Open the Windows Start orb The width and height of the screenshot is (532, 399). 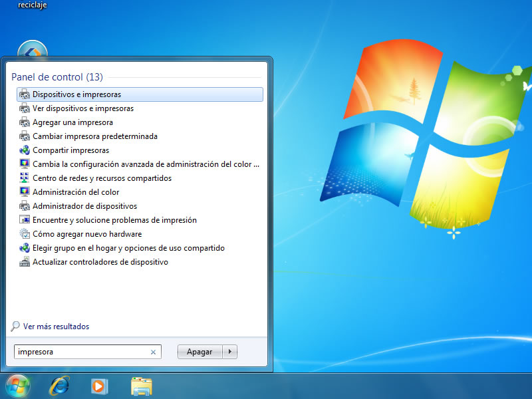(x=18, y=386)
